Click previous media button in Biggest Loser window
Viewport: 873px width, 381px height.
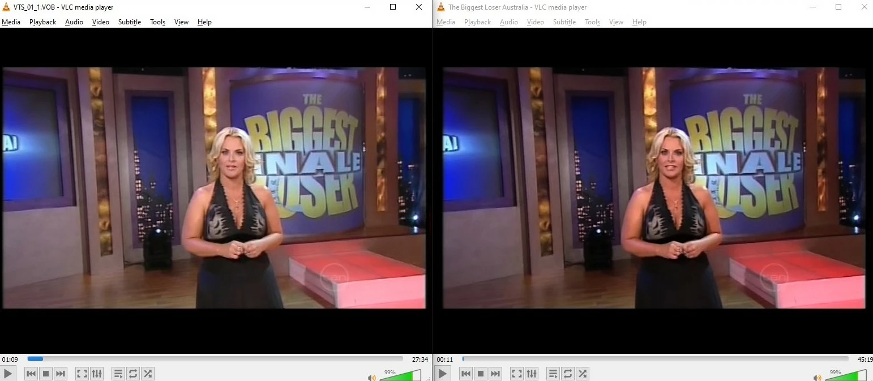point(466,374)
